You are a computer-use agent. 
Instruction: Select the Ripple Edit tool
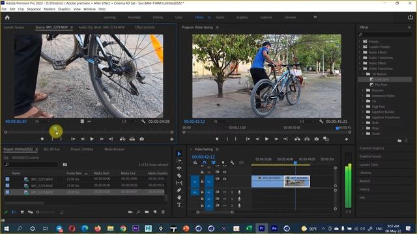pyautogui.click(x=179, y=168)
